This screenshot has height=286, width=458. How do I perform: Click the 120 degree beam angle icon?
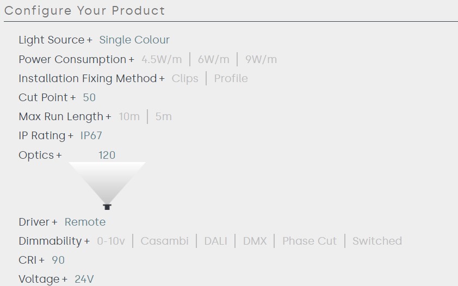[x=107, y=185]
